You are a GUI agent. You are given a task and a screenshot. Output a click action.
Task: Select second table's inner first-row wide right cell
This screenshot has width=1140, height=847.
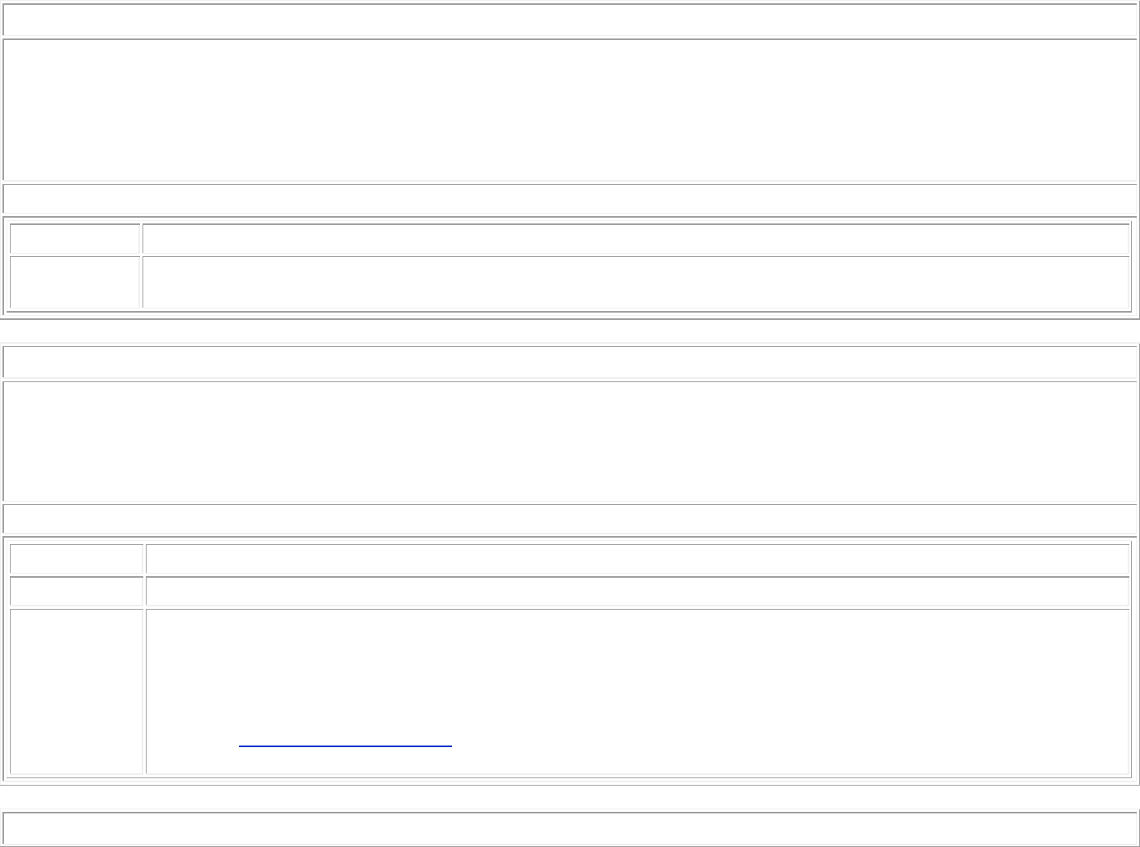click(x=637, y=558)
